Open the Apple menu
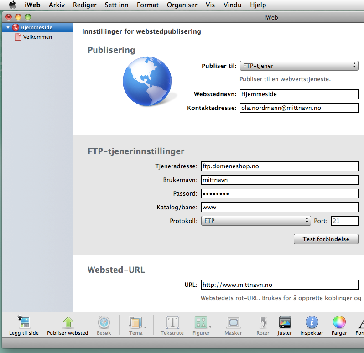This screenshot has height=353, width=364. click(12, 5)
